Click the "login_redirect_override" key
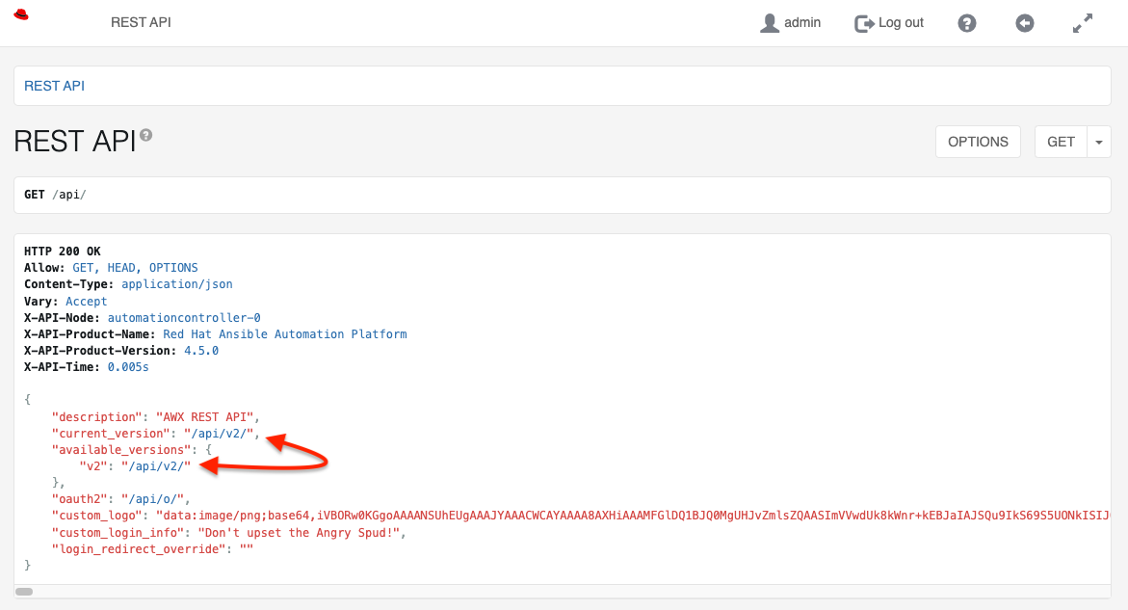 (x=139, y=549)
